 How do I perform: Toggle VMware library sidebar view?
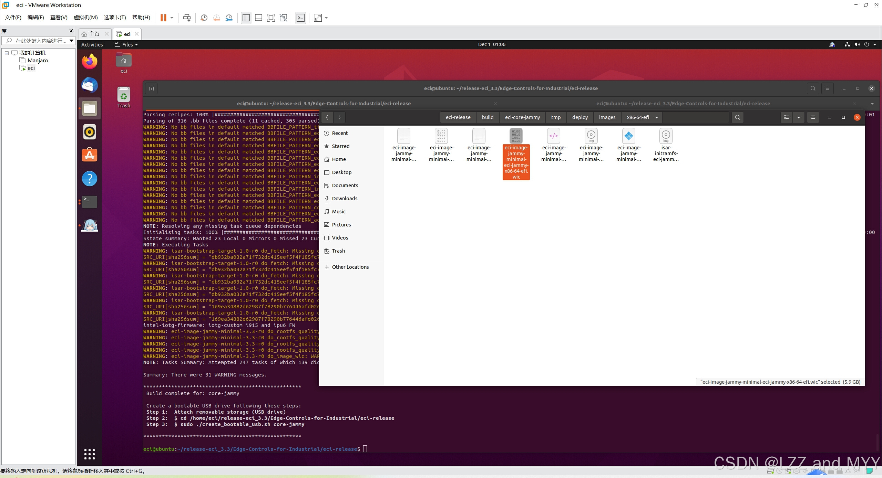(x=246, y=18)
